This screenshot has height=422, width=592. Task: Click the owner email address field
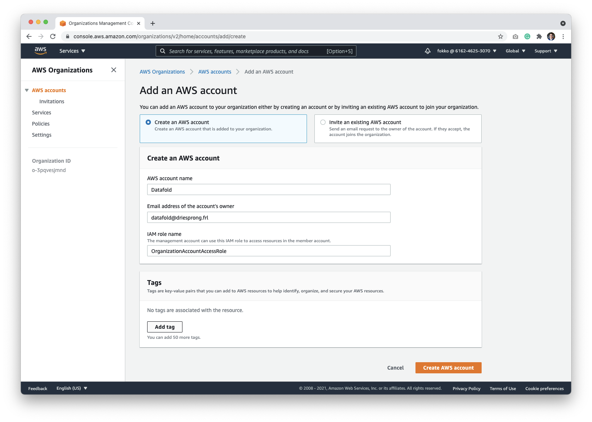[269, 217]
